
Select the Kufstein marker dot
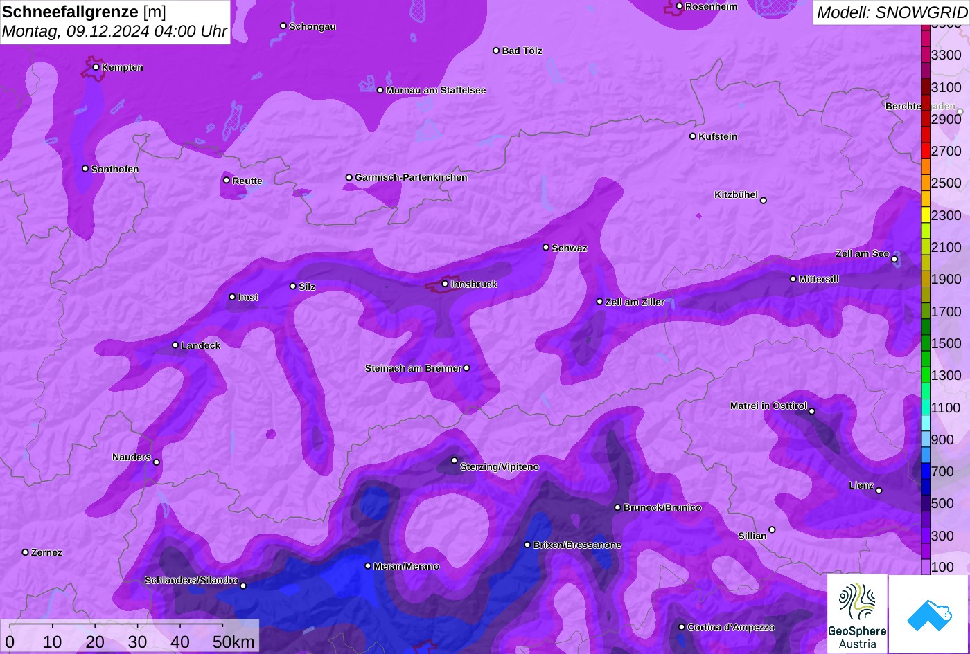692,136
